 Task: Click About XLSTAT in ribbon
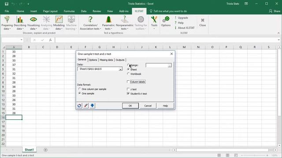[185, 28]
